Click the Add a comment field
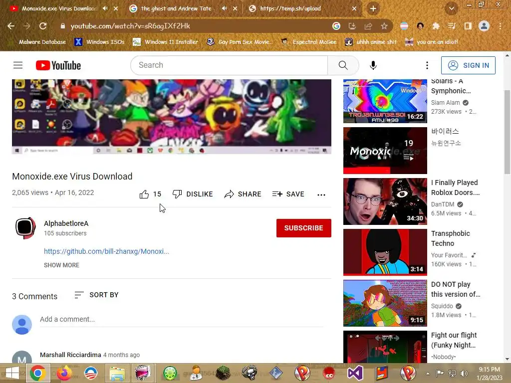511x383 pixels. point(181,319)
